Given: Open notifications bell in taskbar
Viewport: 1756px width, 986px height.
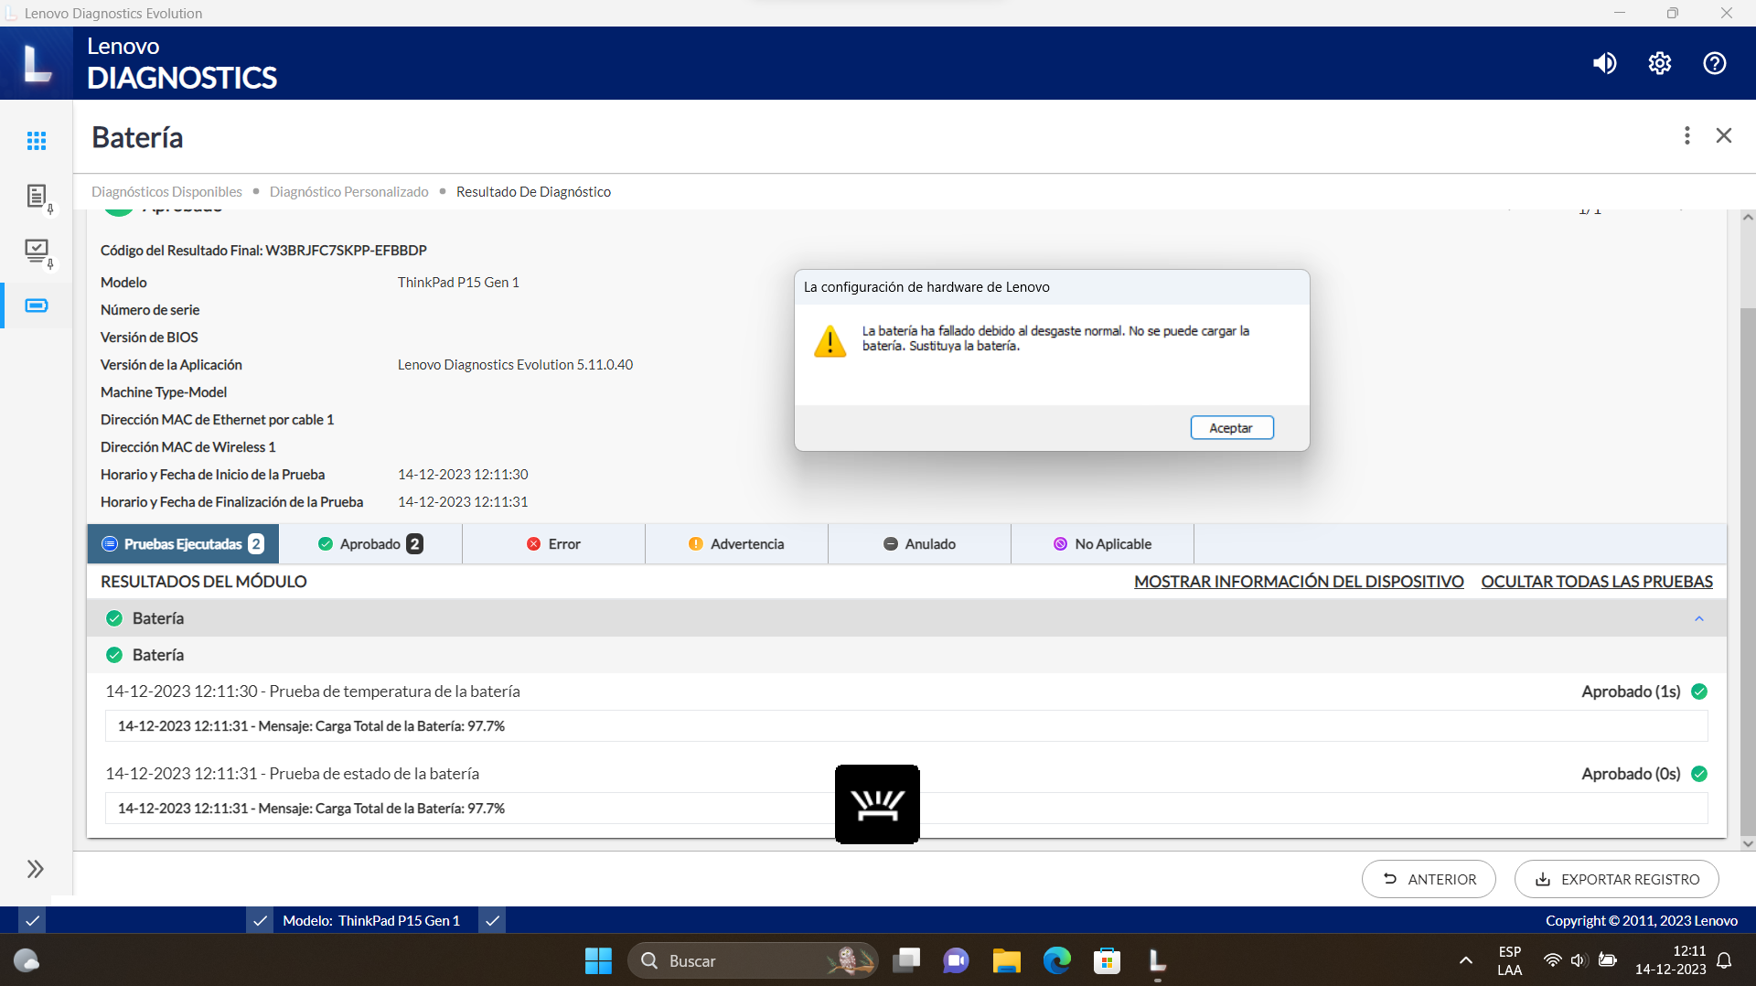Looking at the screenshot, I should click(1725, 960).
